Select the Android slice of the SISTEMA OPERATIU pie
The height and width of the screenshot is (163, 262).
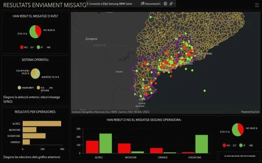pos(36,75)
